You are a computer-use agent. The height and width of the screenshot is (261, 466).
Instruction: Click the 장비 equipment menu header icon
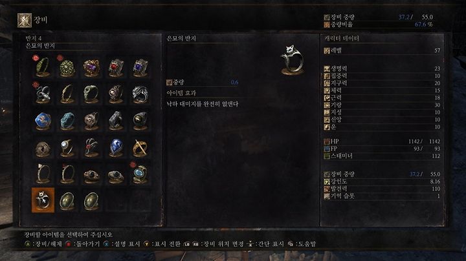tap(25, 21)
